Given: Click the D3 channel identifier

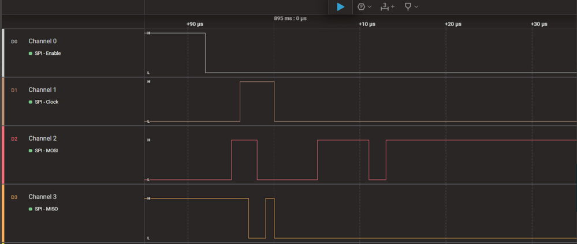Looking at the screenshot, I should point(14,197).
